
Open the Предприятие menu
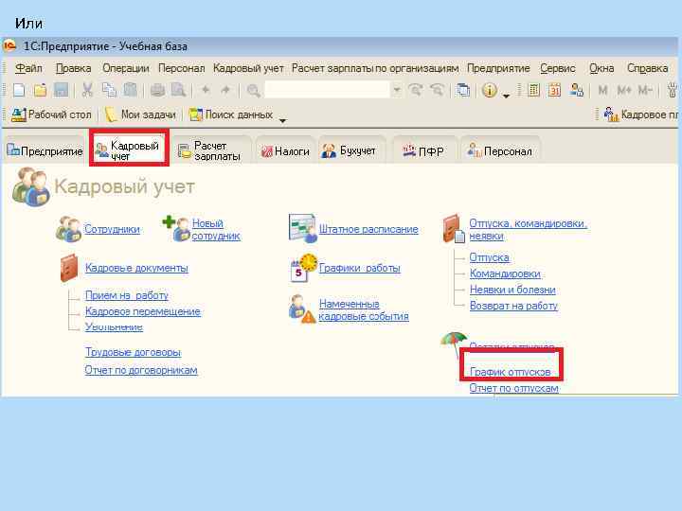tap(498, 68)
